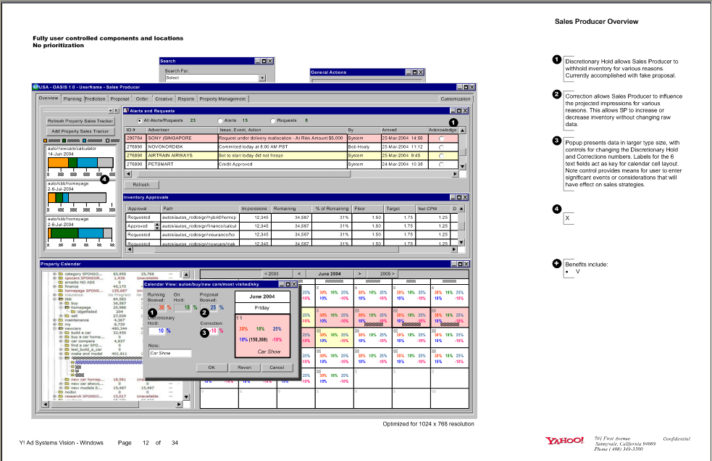Open the Customization tab
Image resolution: width=712 pixels, height=461 pixels.
coord(456,99)
